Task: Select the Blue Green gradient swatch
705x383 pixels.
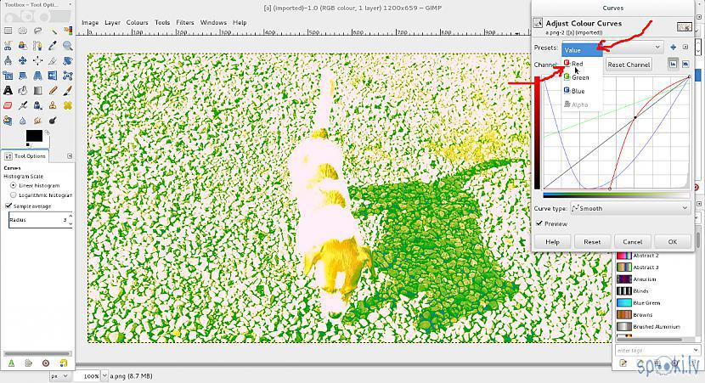Action: click(624, 302)
